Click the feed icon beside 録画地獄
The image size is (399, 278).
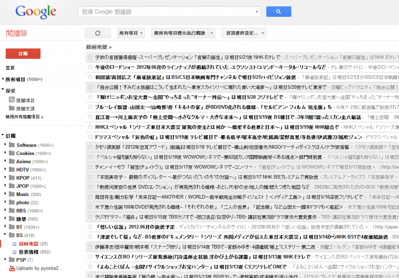pyautogui.click(x=15, y=244)
